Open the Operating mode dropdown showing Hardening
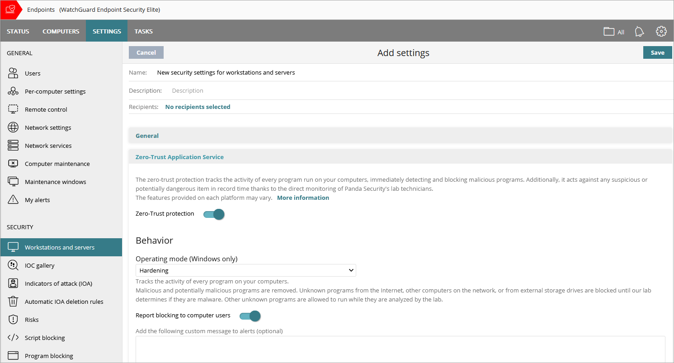Screen dimensions: 674x363 point(246,270)
